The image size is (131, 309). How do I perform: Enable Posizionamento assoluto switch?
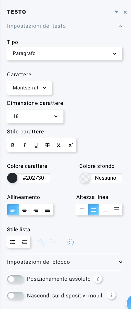[15, 279]
